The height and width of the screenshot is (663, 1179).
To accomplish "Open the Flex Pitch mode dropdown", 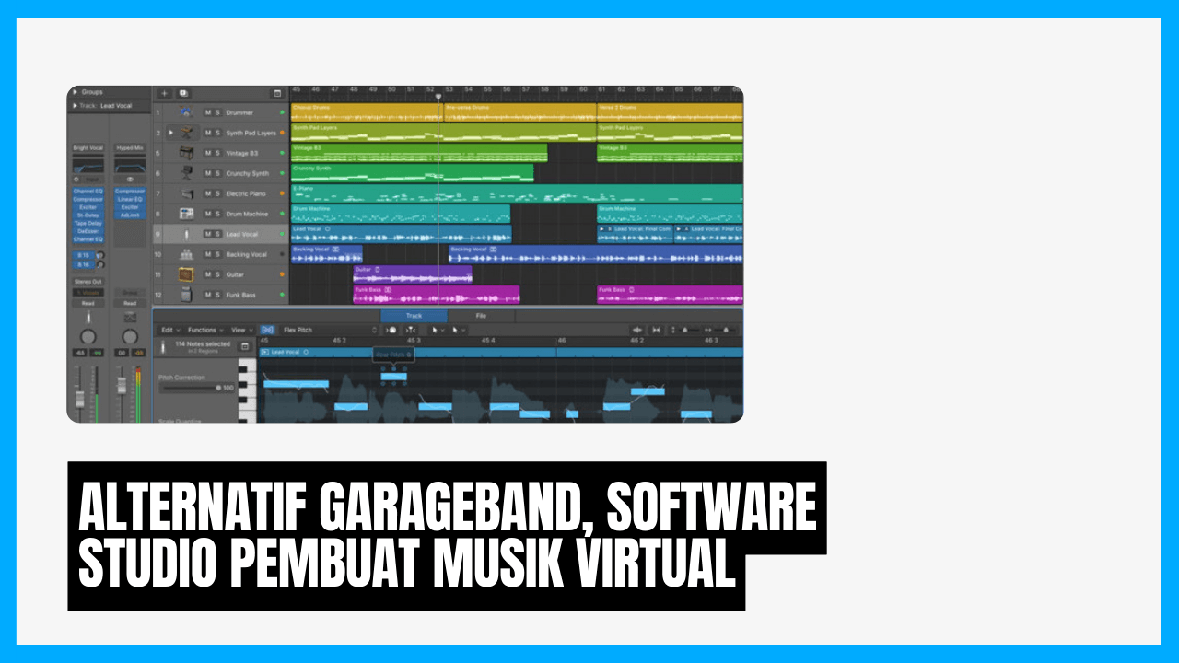I will (x=332, y=330).
